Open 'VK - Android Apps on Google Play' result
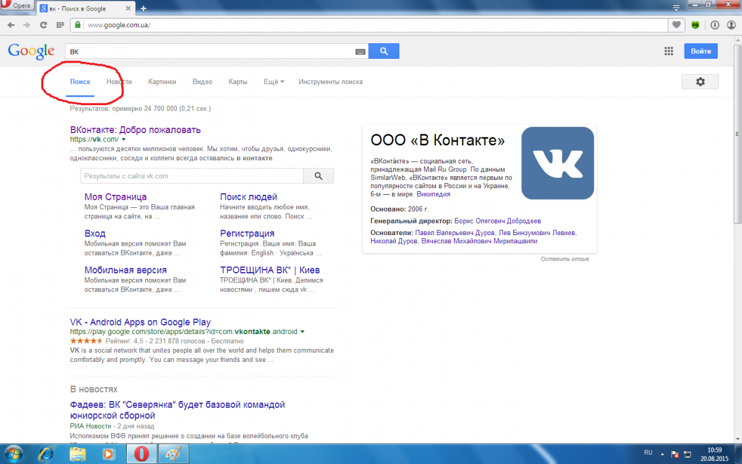This screenshot has height=464, width=742. (x=140, y=322)
